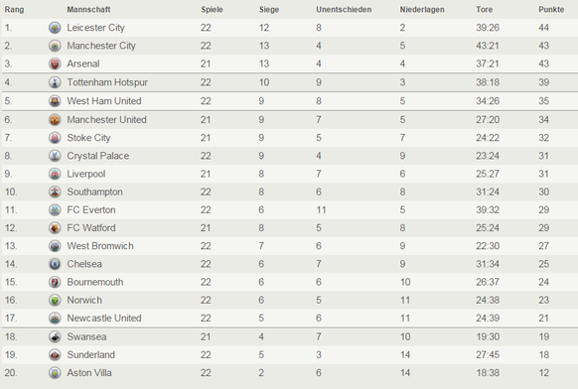Click the Arsenal club crest icon
This screenshot has height=389, width=578.
[55, 64]
